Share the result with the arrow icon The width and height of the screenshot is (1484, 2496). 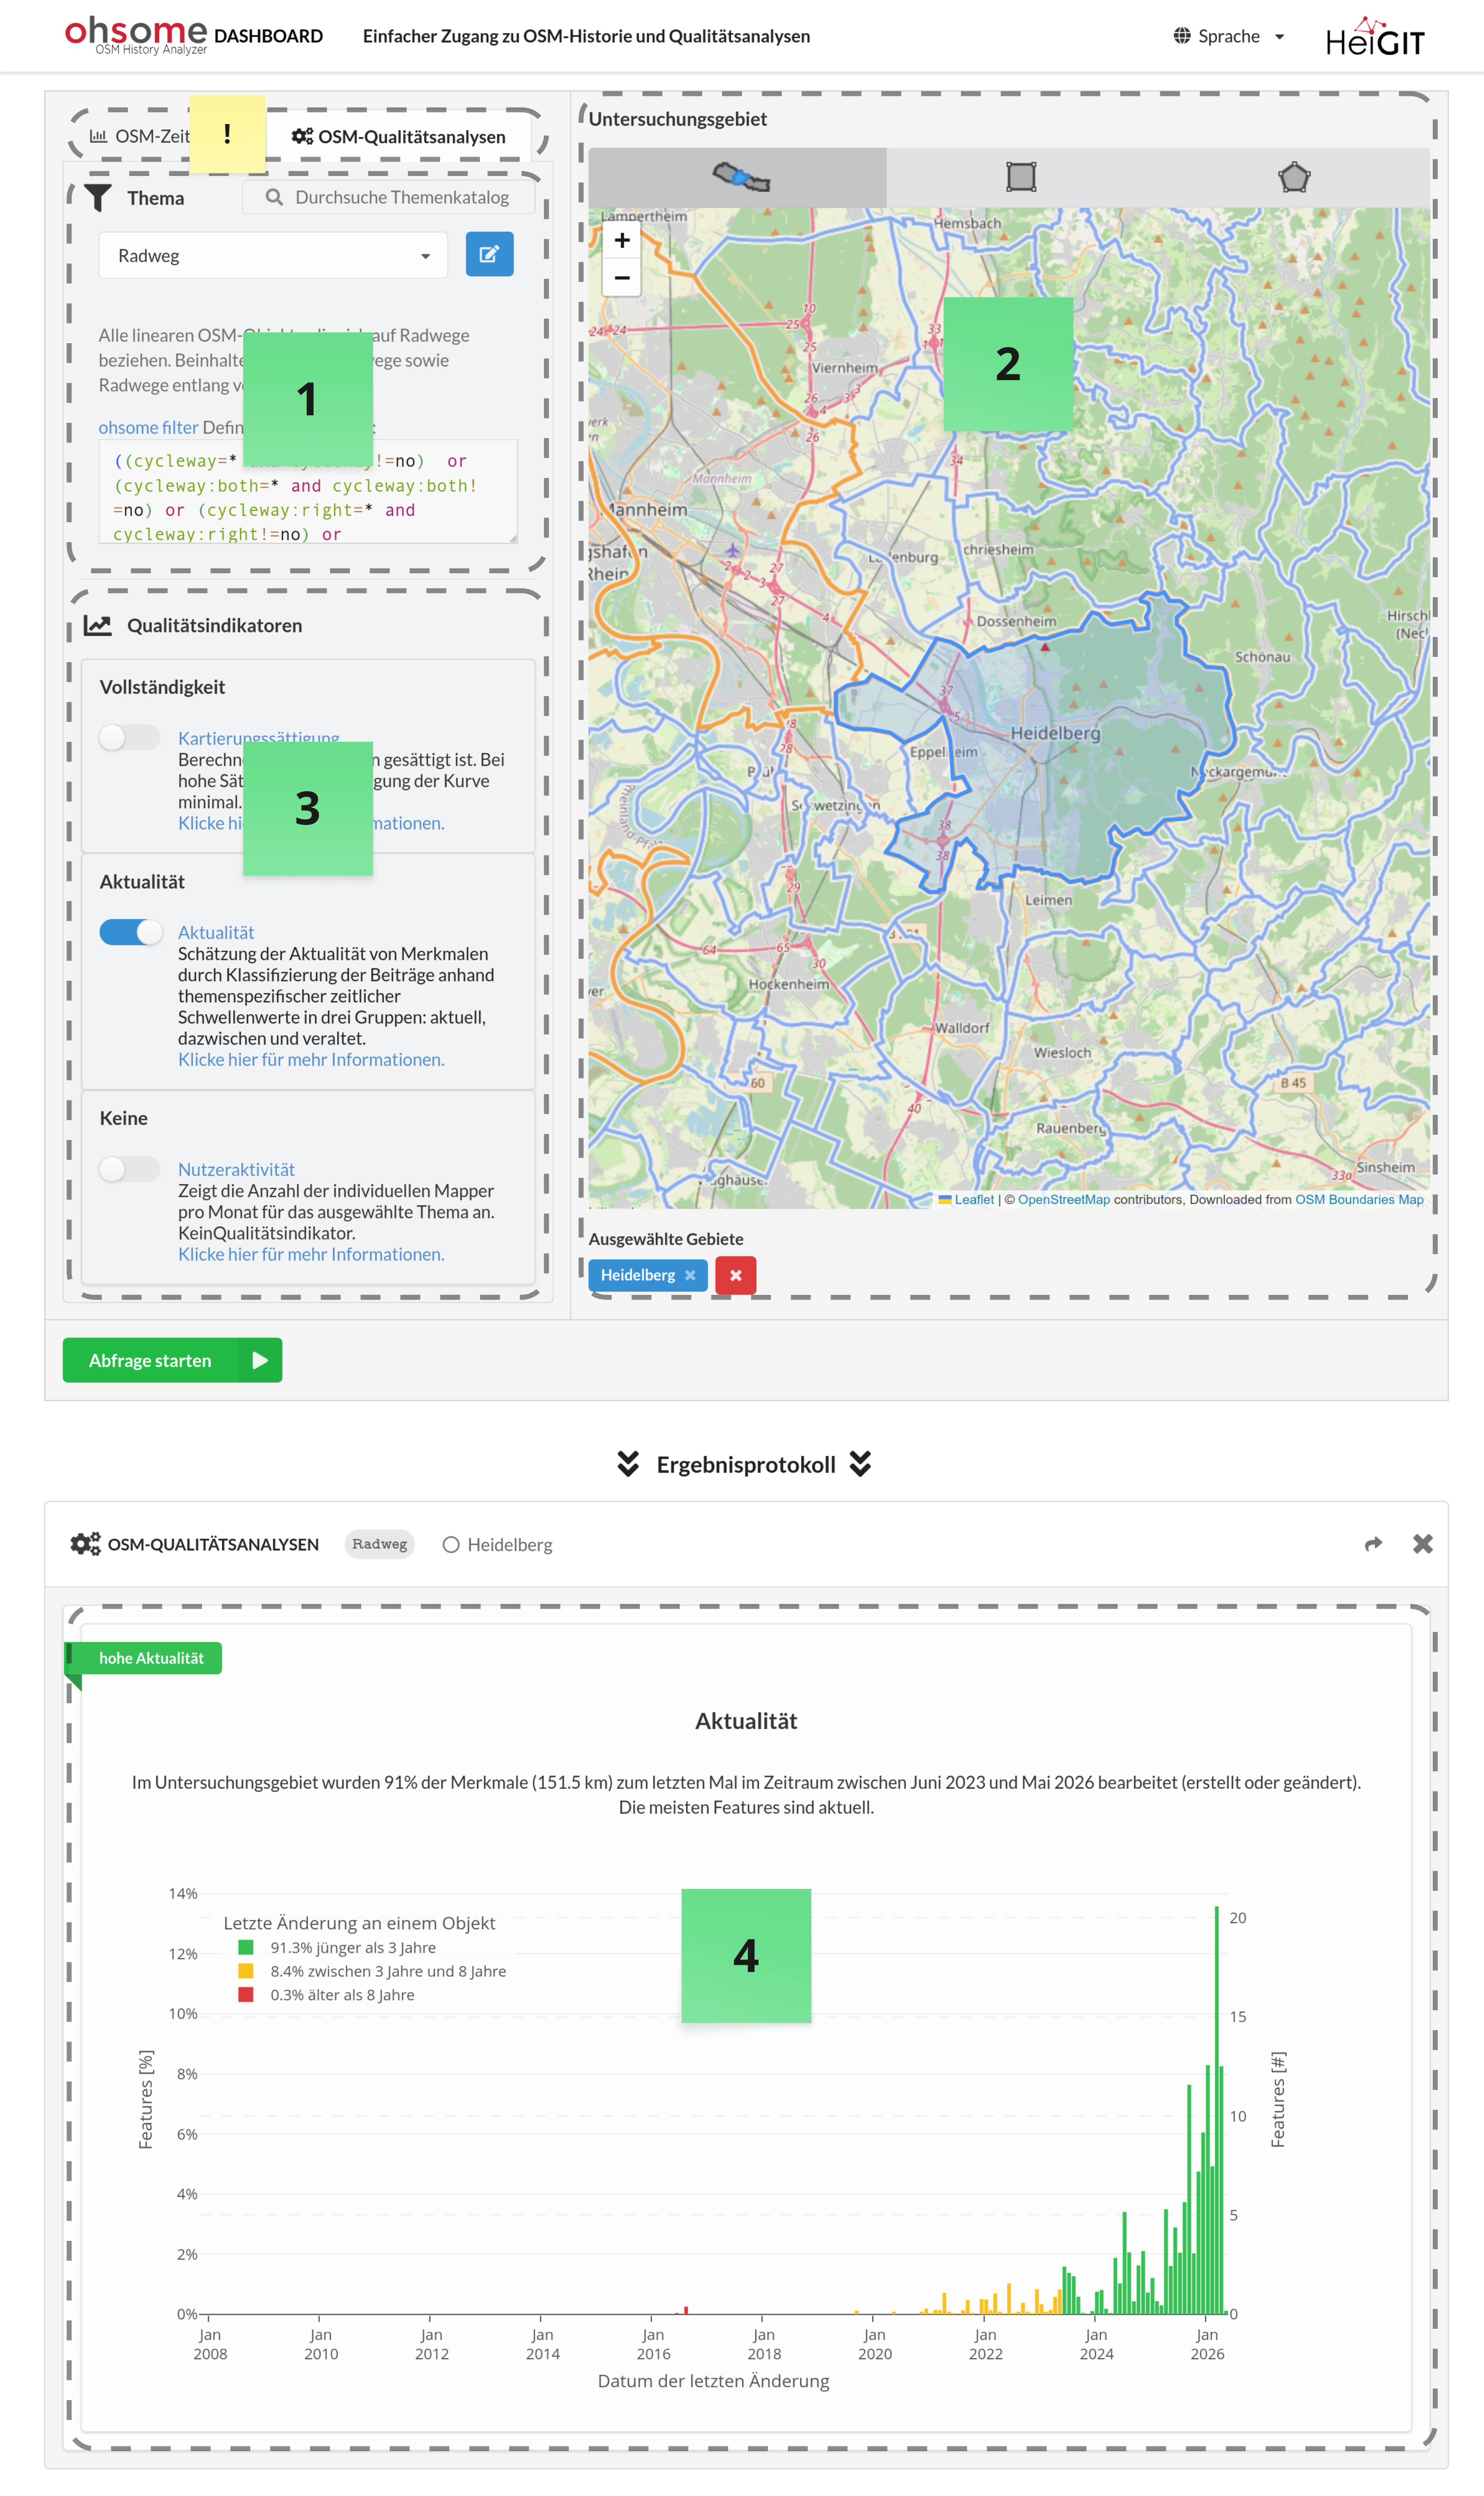(1373, 1544)
